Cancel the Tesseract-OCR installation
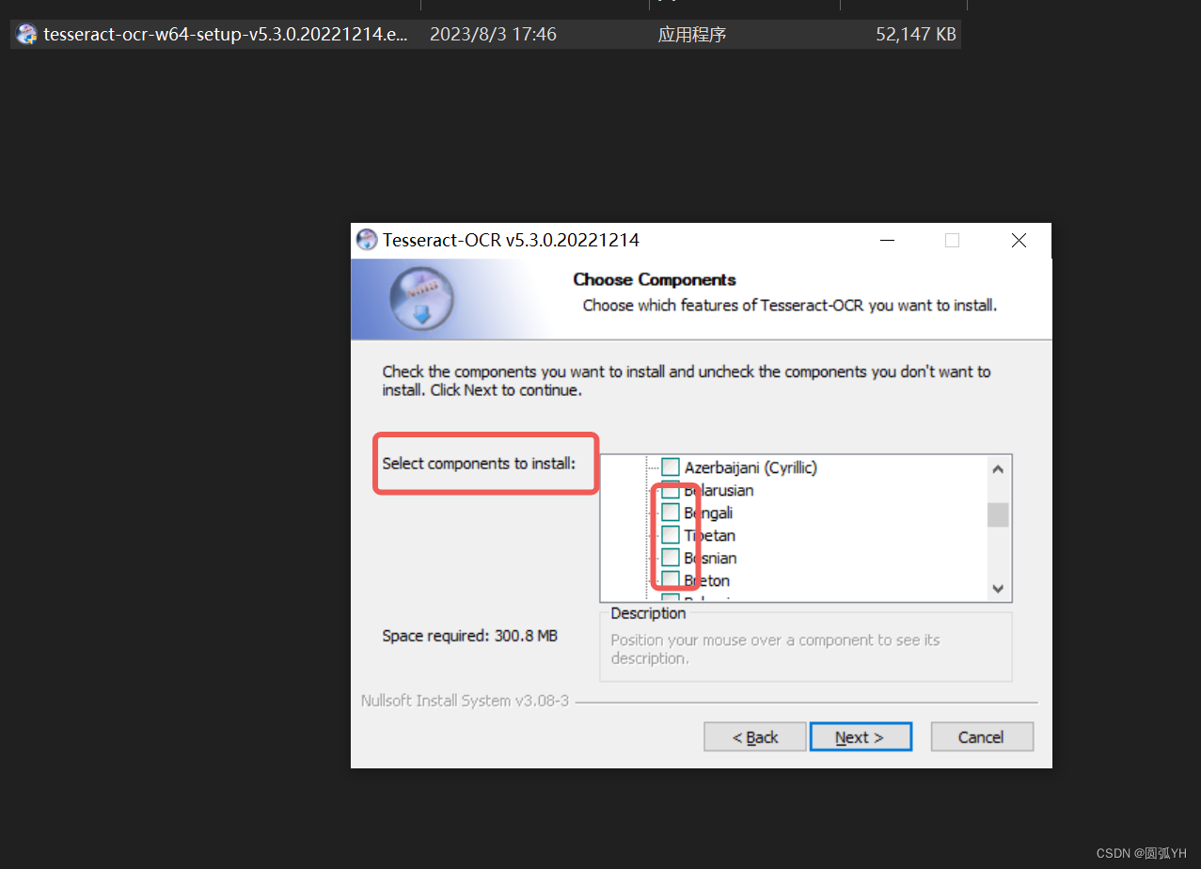The height and width of the screenshot is (869, 1201). click(x=981, y=736)
